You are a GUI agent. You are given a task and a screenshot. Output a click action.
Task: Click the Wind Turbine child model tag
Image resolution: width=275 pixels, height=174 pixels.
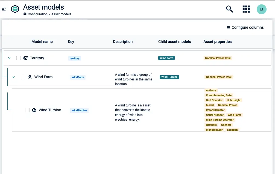(169, 77)
